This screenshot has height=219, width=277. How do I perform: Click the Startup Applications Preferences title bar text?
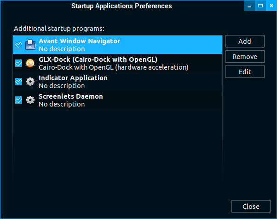121,6
